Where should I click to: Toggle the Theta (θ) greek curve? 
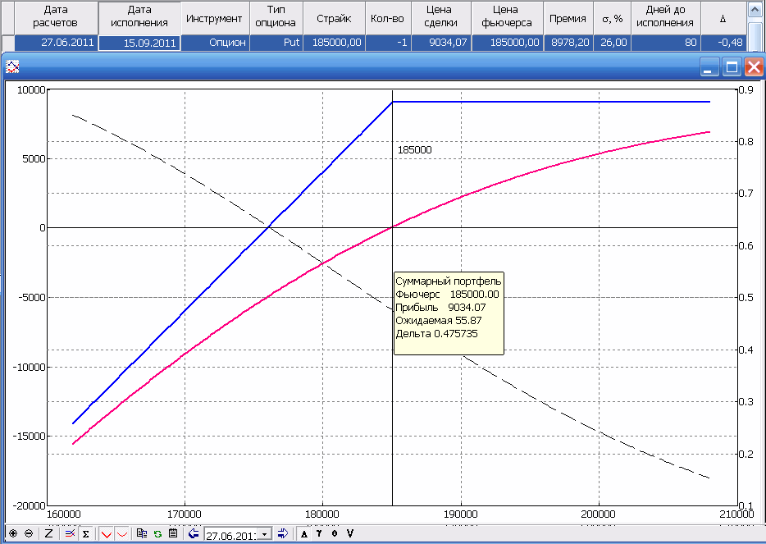tap(335, 534)
